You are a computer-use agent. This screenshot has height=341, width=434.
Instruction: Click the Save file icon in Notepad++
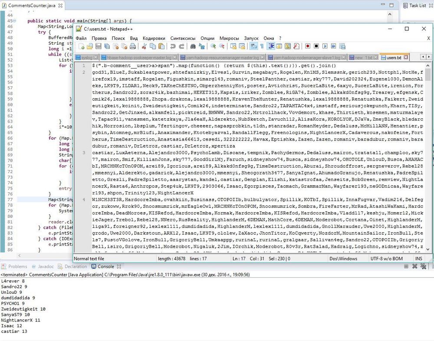(x=99, y=46)
